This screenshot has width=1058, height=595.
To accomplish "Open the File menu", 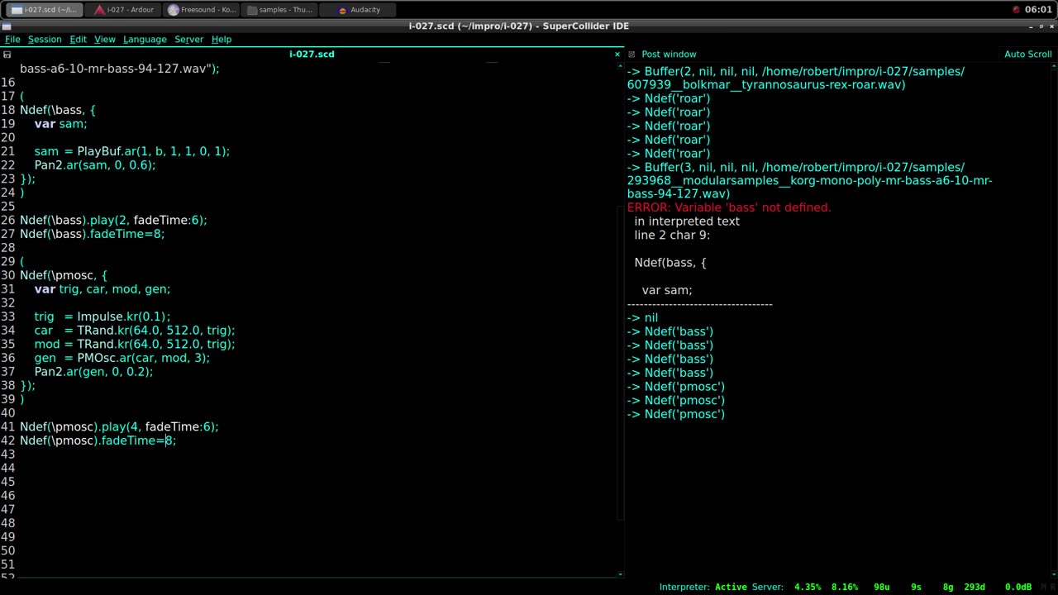I will click(x=12, y=39).
